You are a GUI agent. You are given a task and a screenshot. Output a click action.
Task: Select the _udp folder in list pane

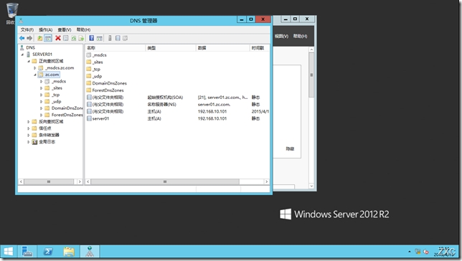coord(97,76)
